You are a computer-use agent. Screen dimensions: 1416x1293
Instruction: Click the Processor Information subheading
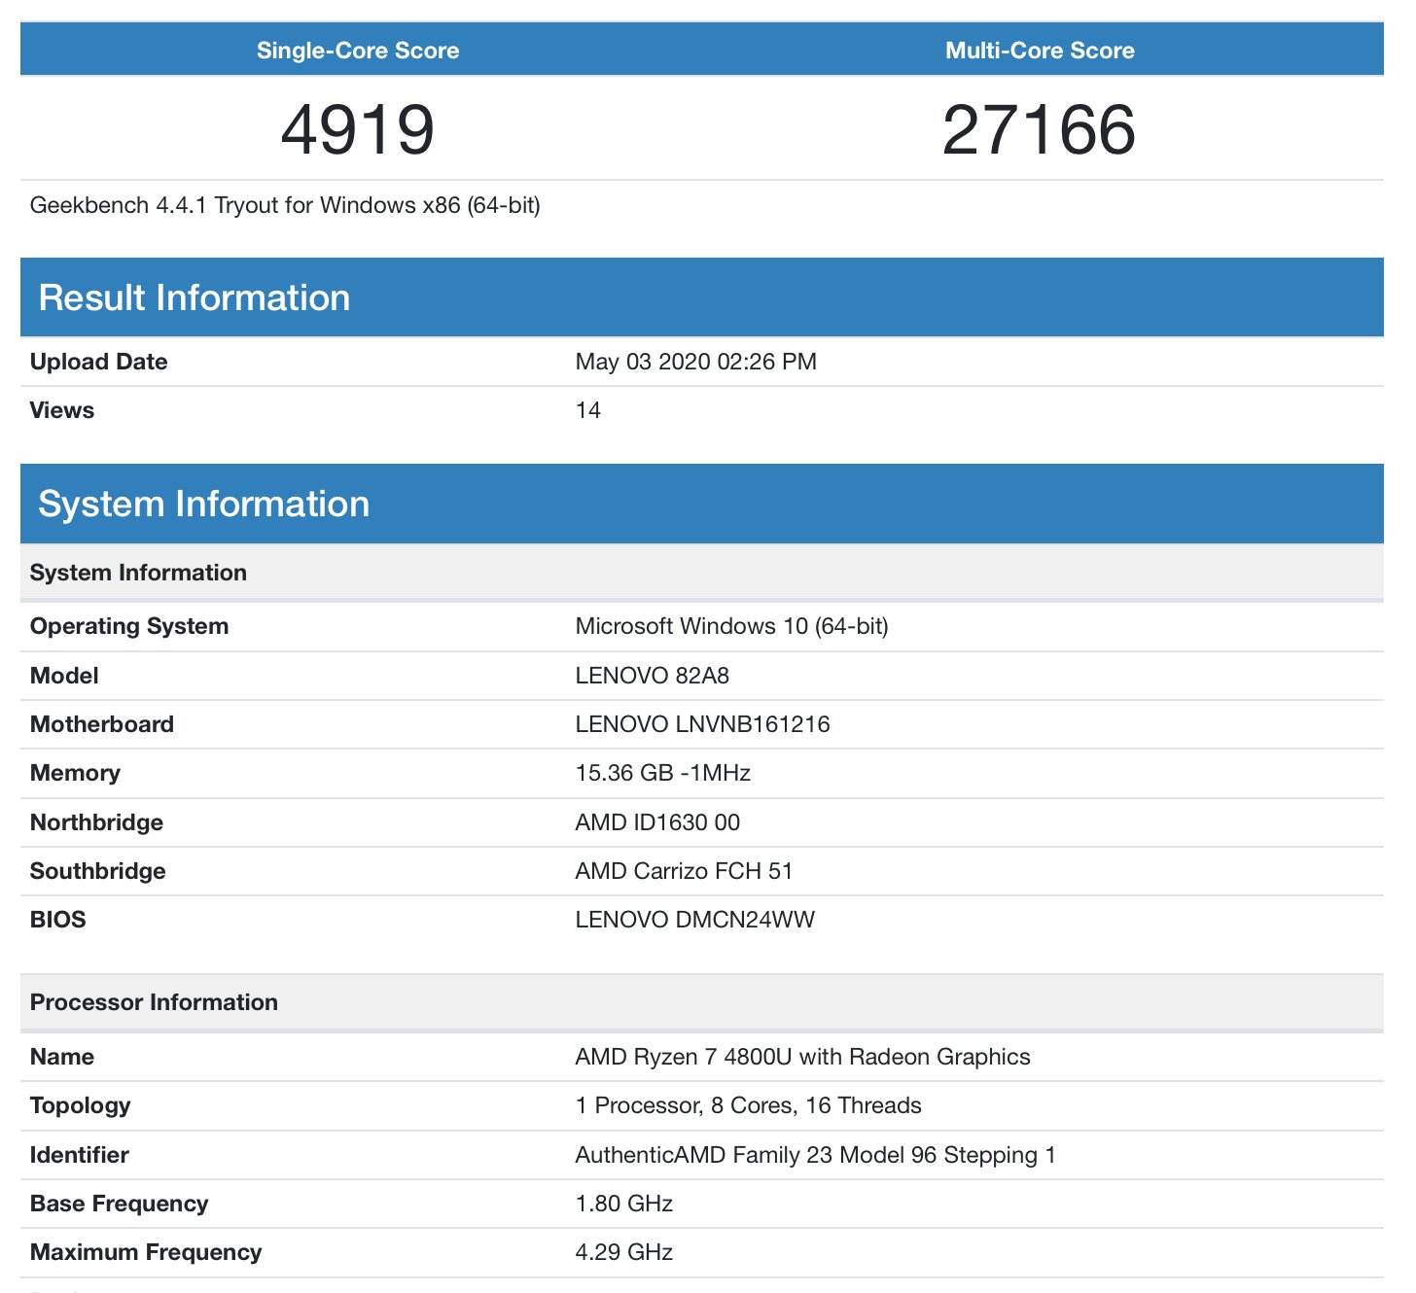154,1002
